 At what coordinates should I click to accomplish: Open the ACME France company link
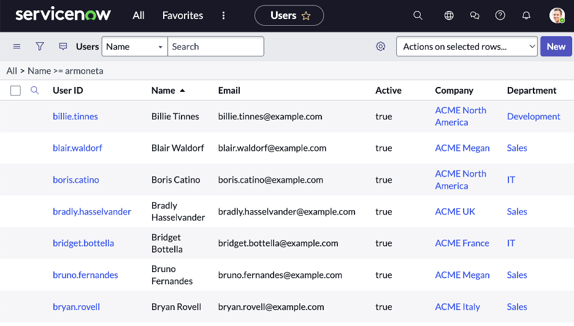click(462, 243)
